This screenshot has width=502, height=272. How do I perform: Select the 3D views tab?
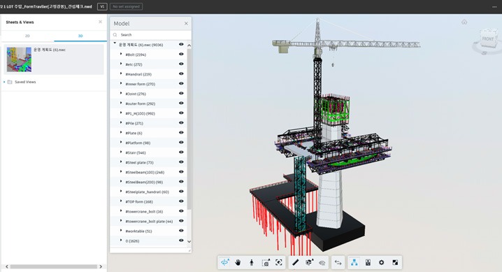tap(80, 36)
